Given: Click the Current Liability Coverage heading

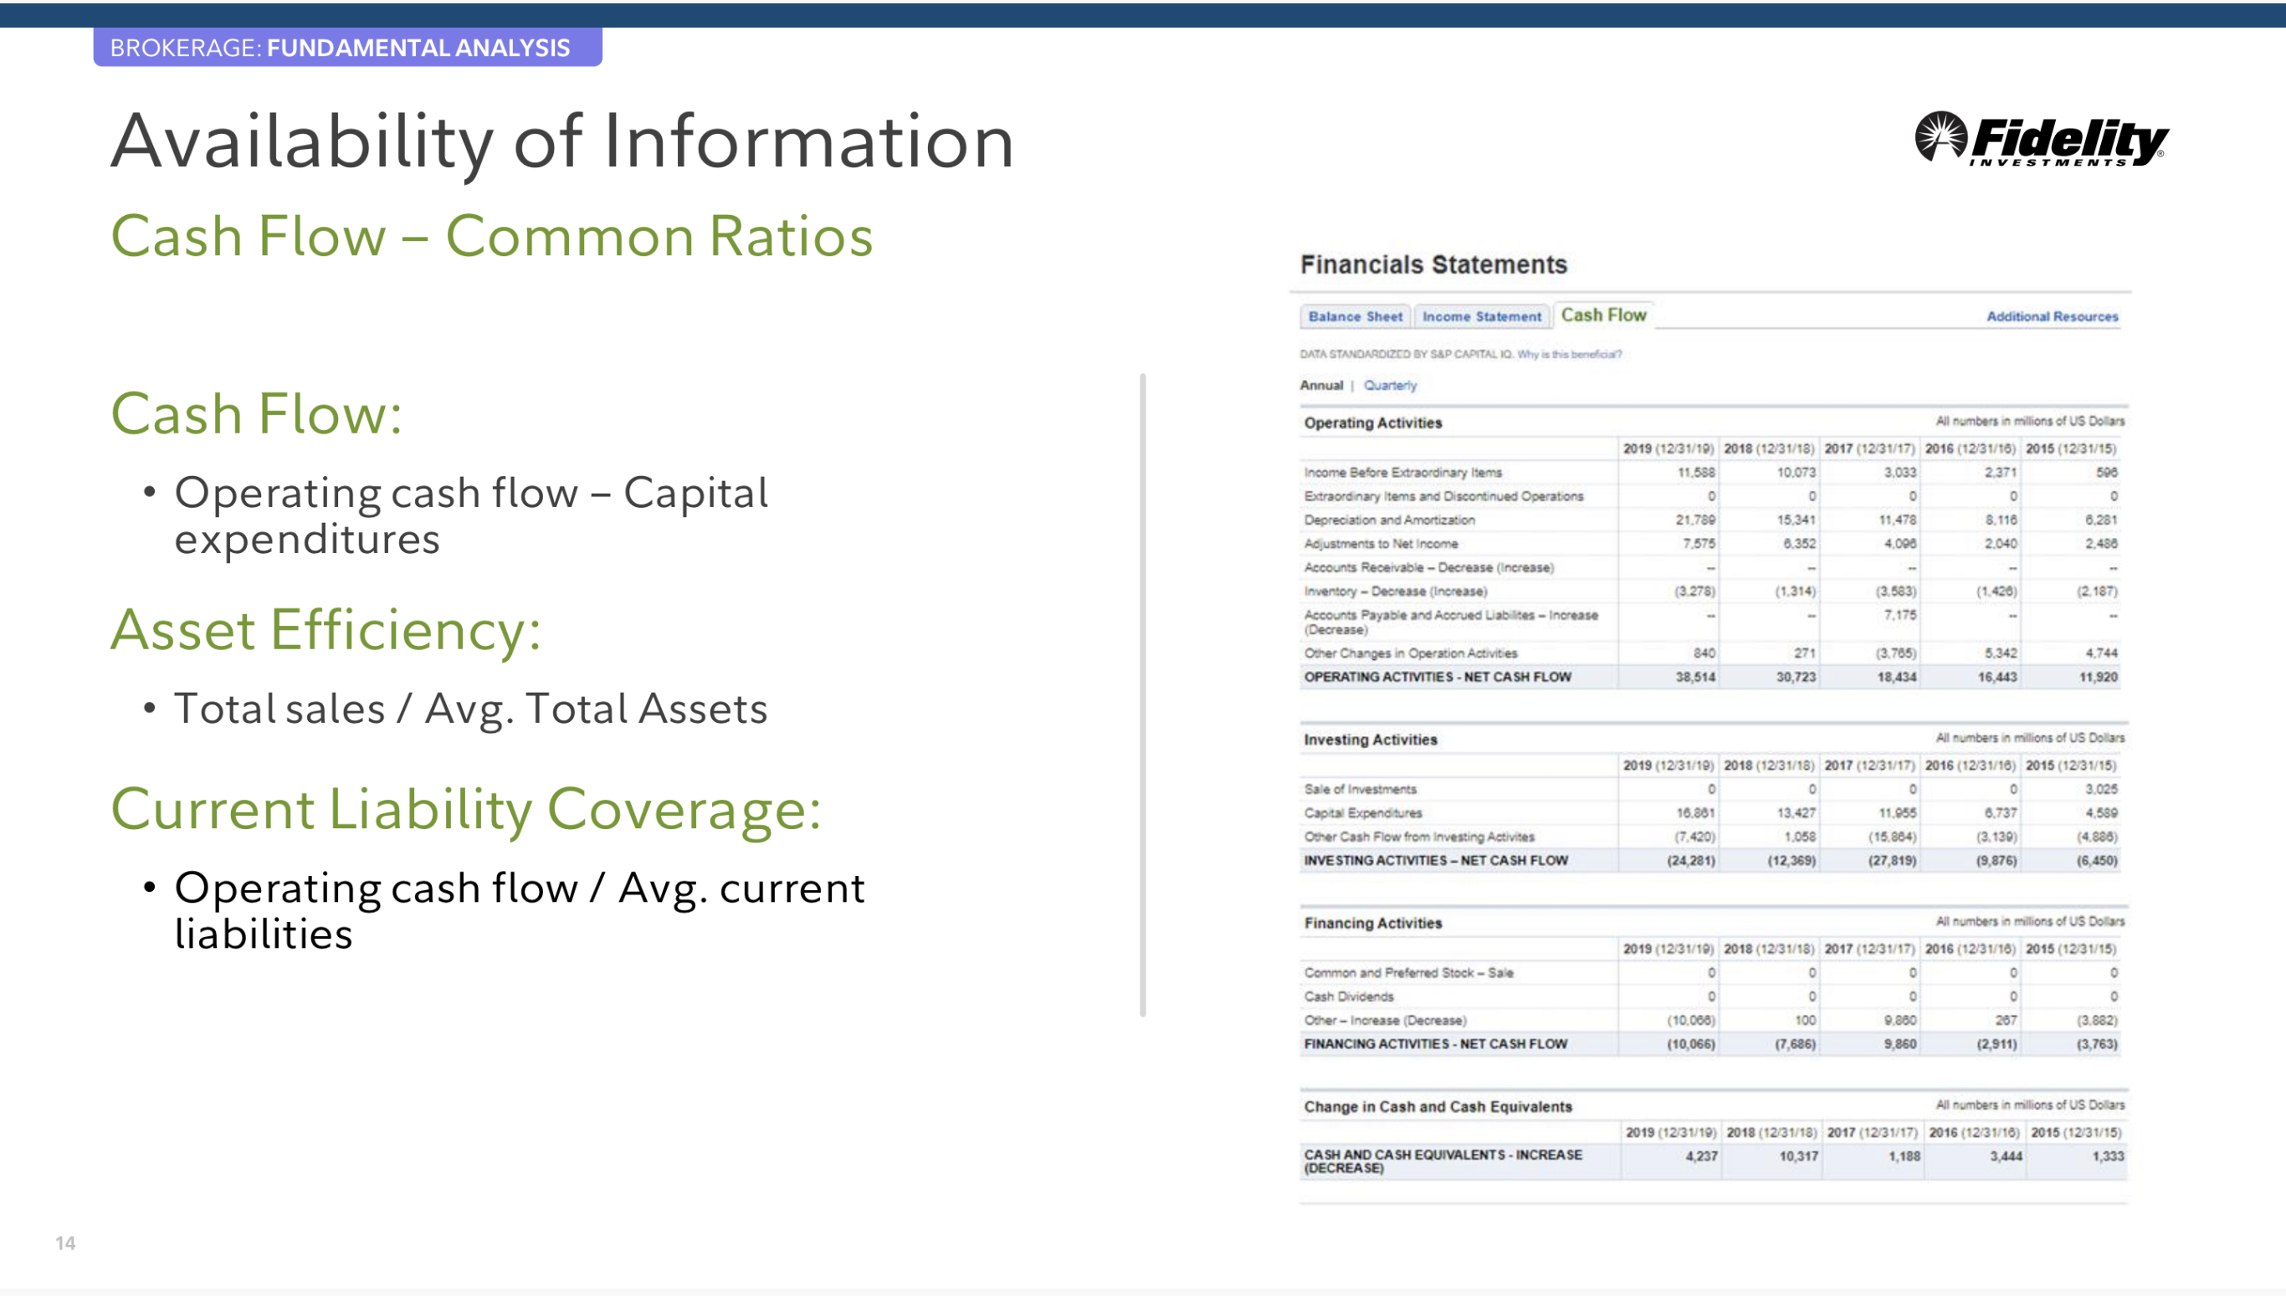Looking at the screenshot, I should click(465, 809).
